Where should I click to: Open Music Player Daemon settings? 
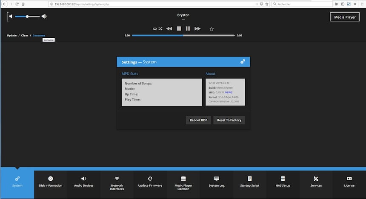tap(183, 184)
